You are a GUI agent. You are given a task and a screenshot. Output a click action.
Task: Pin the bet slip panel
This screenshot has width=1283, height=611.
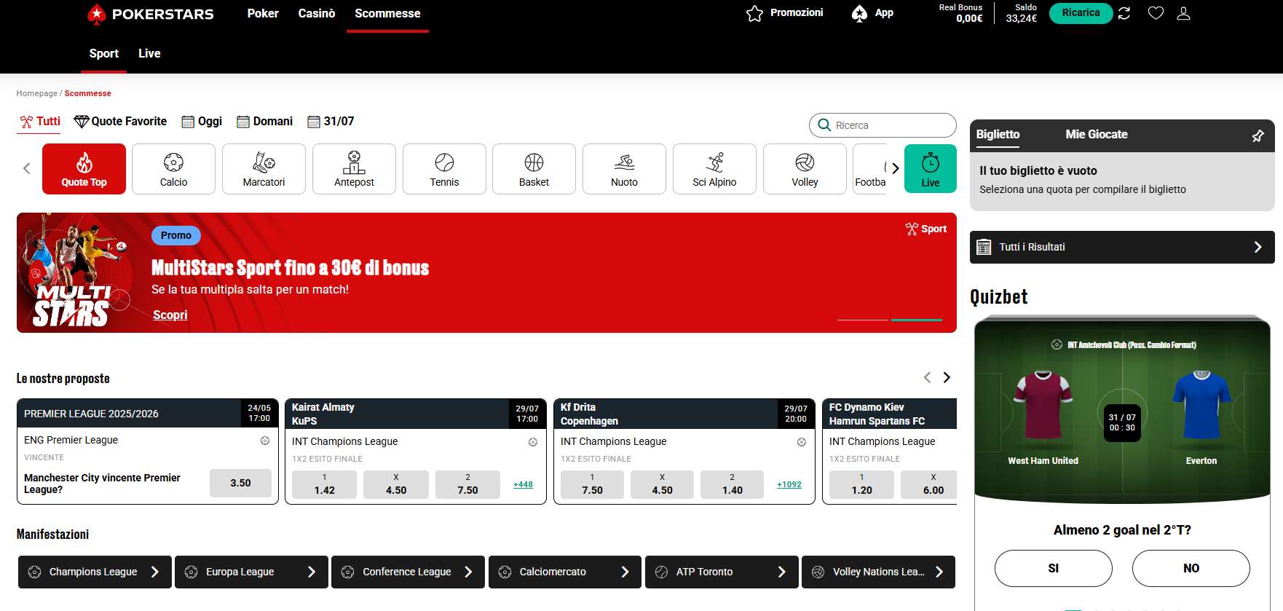coord(1258,135)
